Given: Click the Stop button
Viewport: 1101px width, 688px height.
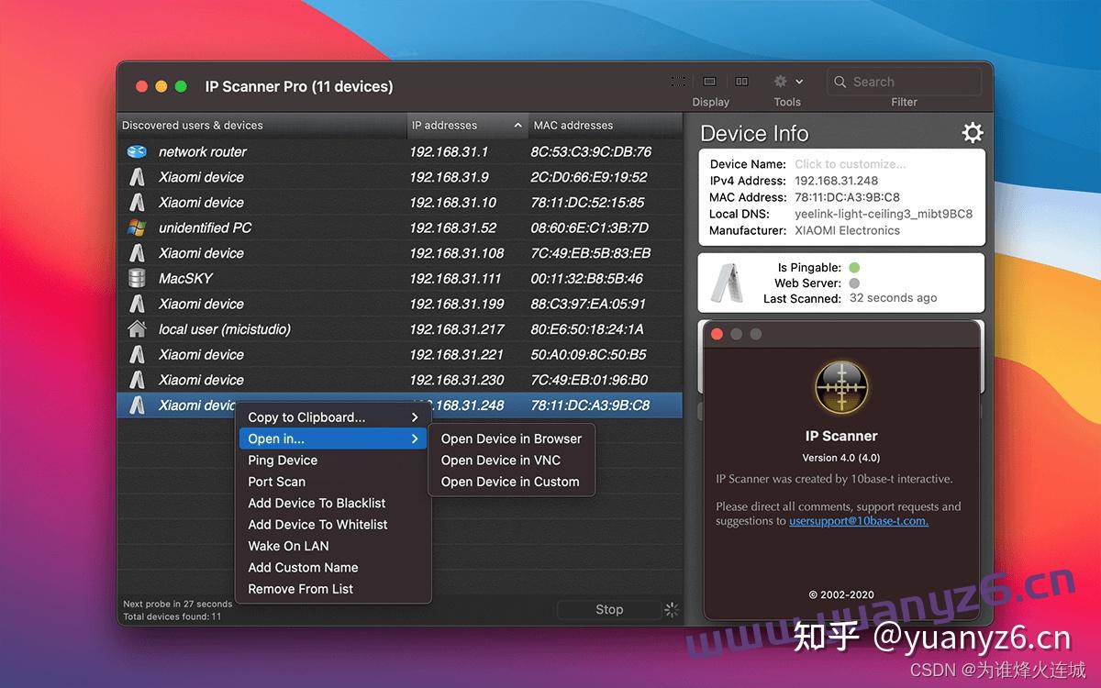Looking at the screenshot, I should tap(609, 609).
